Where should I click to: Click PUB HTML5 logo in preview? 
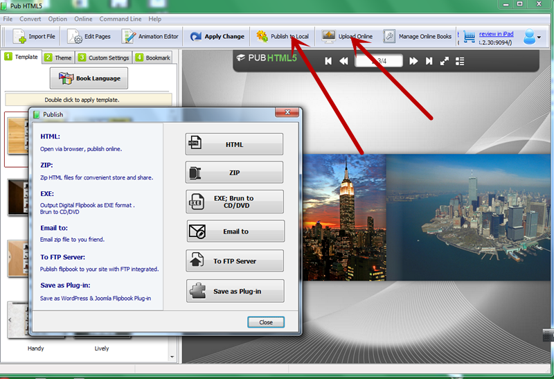click(x=267, y=58)
